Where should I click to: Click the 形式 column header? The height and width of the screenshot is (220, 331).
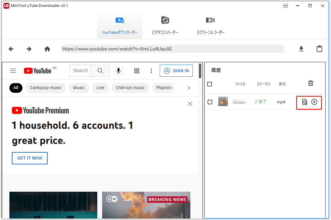282,84
